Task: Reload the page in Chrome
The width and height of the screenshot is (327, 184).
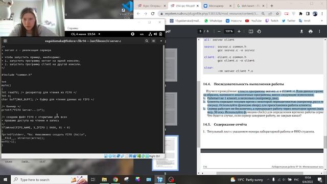Action: pyautogui.click(x=153, y=14)
